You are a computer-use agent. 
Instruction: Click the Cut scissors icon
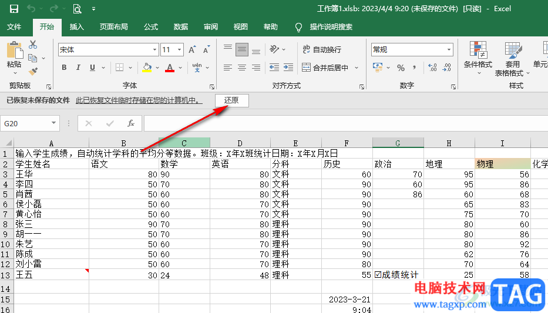tap(33, 45)
